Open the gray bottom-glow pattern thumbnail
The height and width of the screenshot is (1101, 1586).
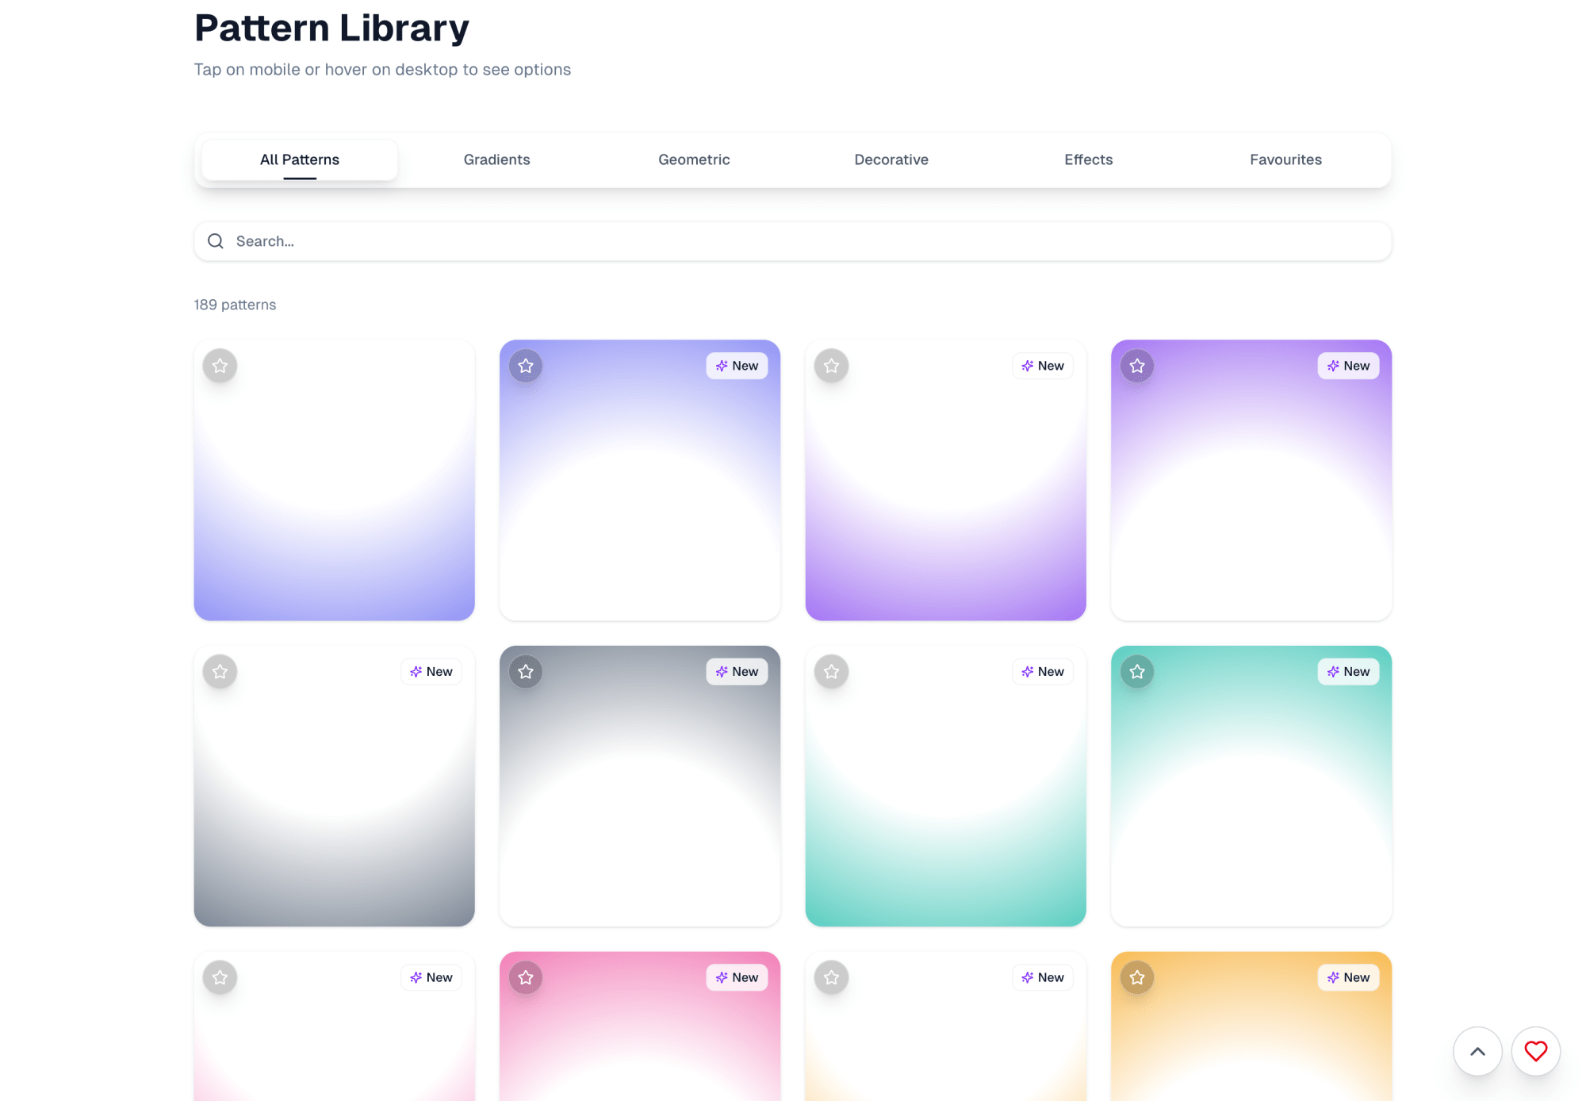click(335, 786)
